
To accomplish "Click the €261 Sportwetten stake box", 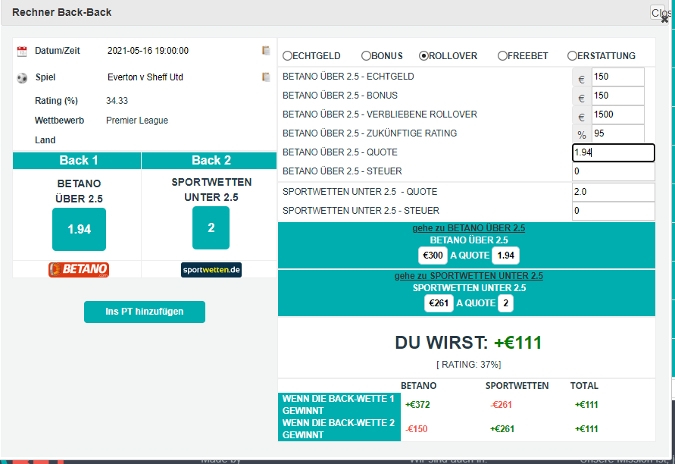I will [x=439, y=303].
